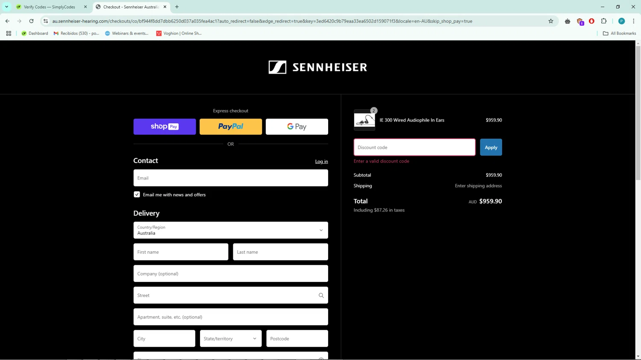Close the Verify Codes SimplyCodes tab
641x360 pixels.
coord(85,7)
